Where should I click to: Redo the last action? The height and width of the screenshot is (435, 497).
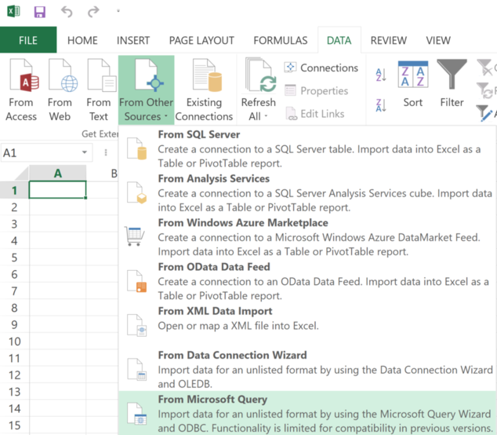(x=93, y=12)
